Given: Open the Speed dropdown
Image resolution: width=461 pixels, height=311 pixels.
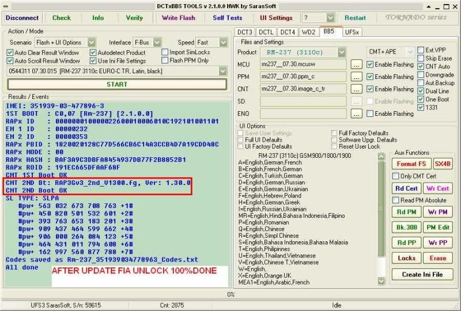Looking at the screenshot, I should [x=223, y=43].
